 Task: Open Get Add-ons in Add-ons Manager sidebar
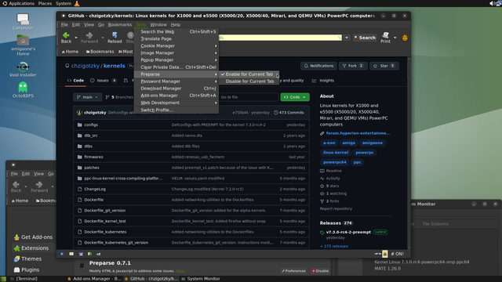coord(33,237)
